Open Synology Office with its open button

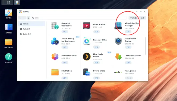click(x=96, y=47)
